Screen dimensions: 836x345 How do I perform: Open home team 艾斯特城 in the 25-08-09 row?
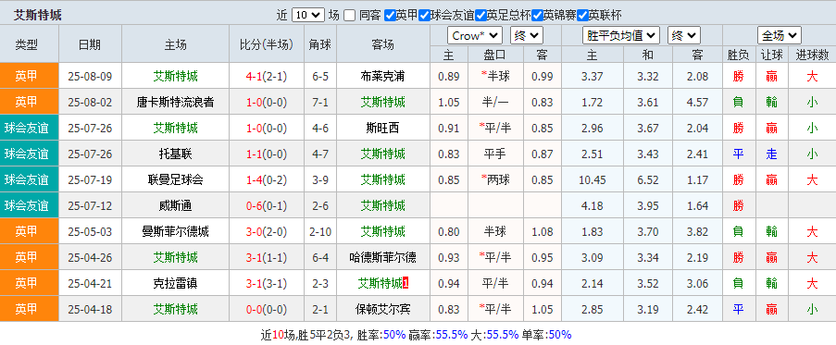(175, 76)
